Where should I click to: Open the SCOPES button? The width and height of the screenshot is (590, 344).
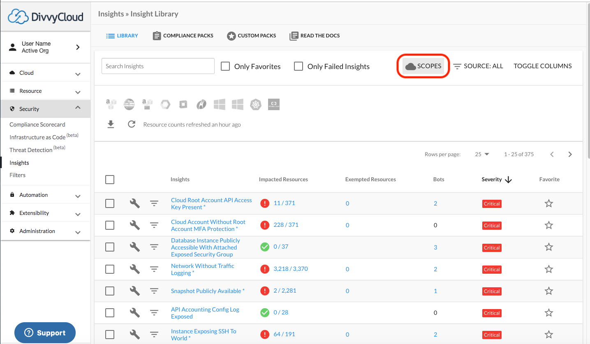click(x=423, y=66)
